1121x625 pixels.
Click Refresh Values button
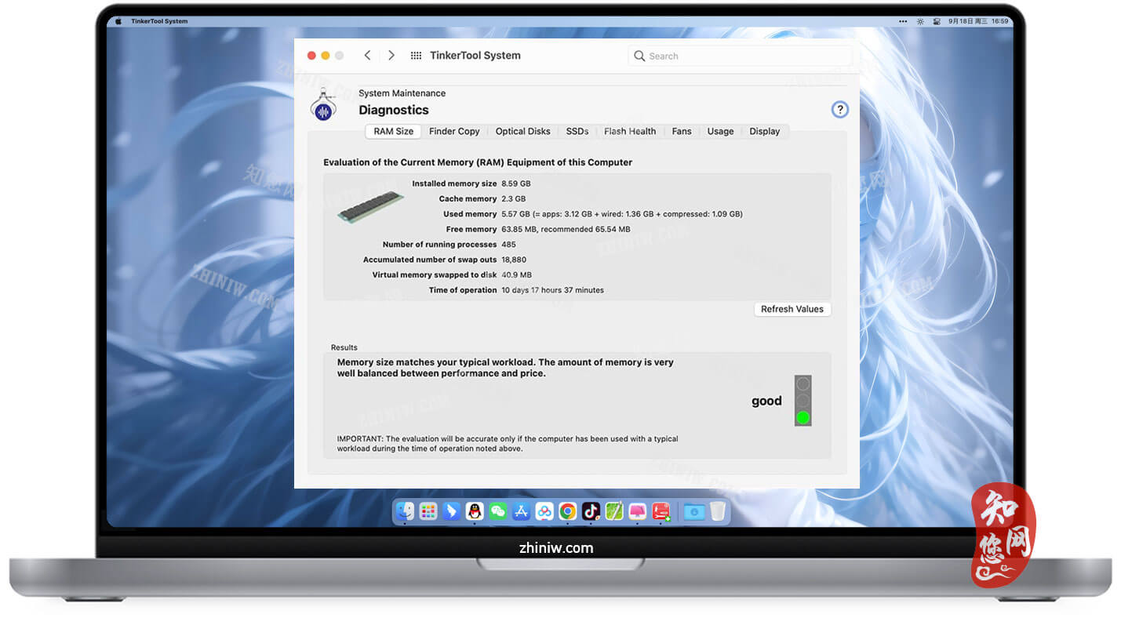click(792, 309)
